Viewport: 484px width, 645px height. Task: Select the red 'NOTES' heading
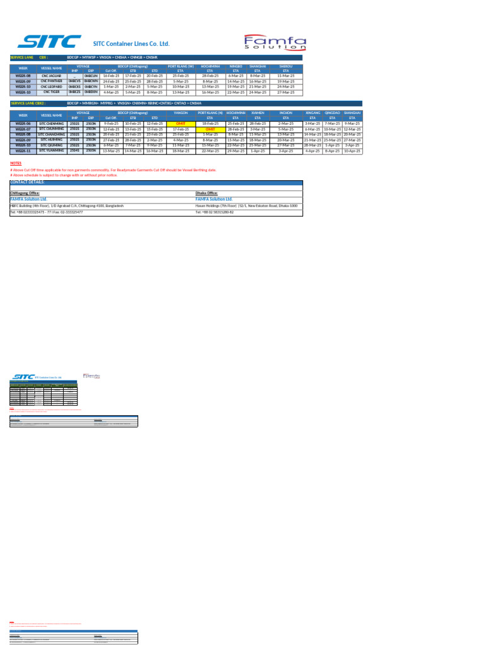16,163
